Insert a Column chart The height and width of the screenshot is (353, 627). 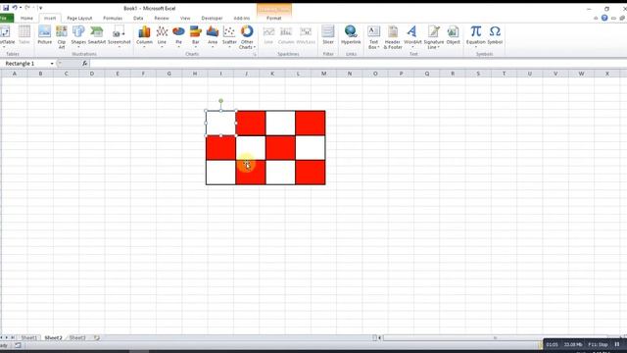144,36
